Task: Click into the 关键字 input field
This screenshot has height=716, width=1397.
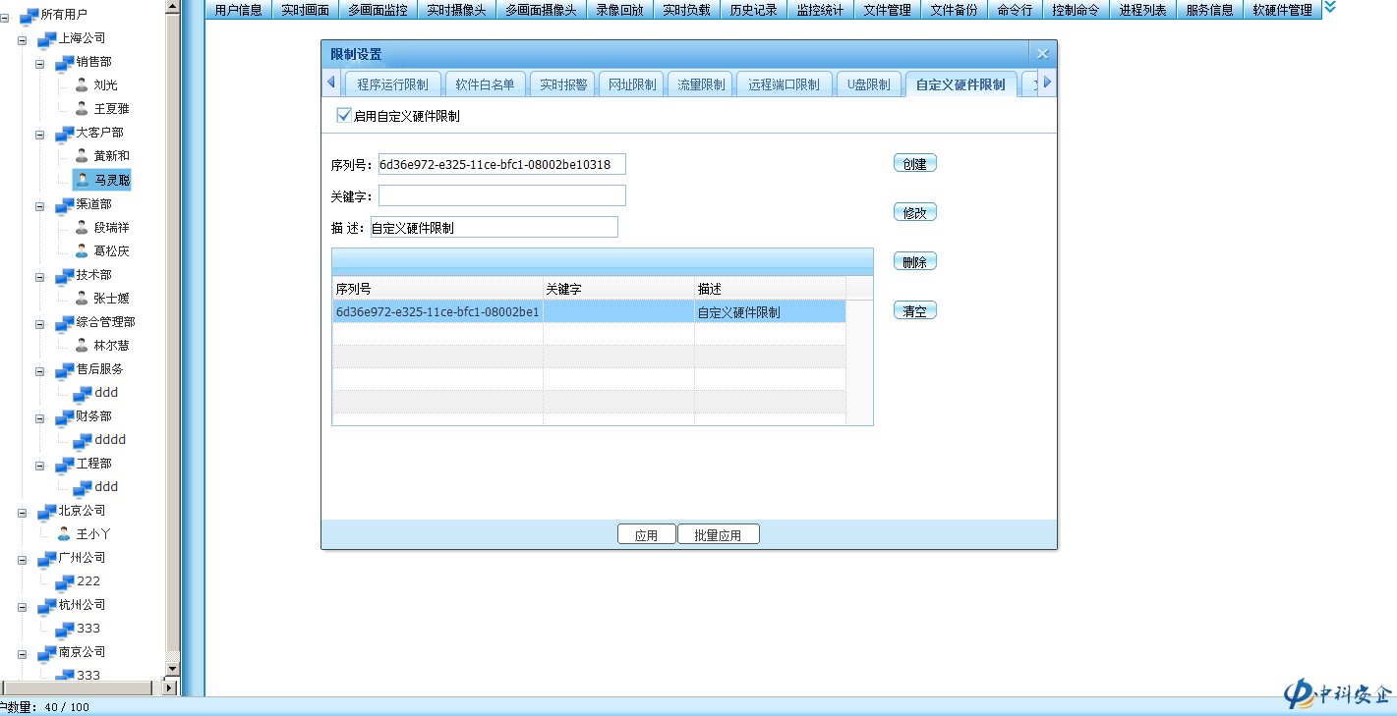Action: (x=501, y=195)
